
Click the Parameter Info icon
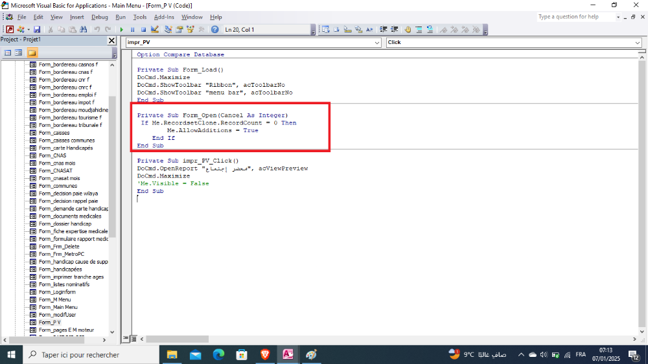pyautogui.click(x=359, y=29)
